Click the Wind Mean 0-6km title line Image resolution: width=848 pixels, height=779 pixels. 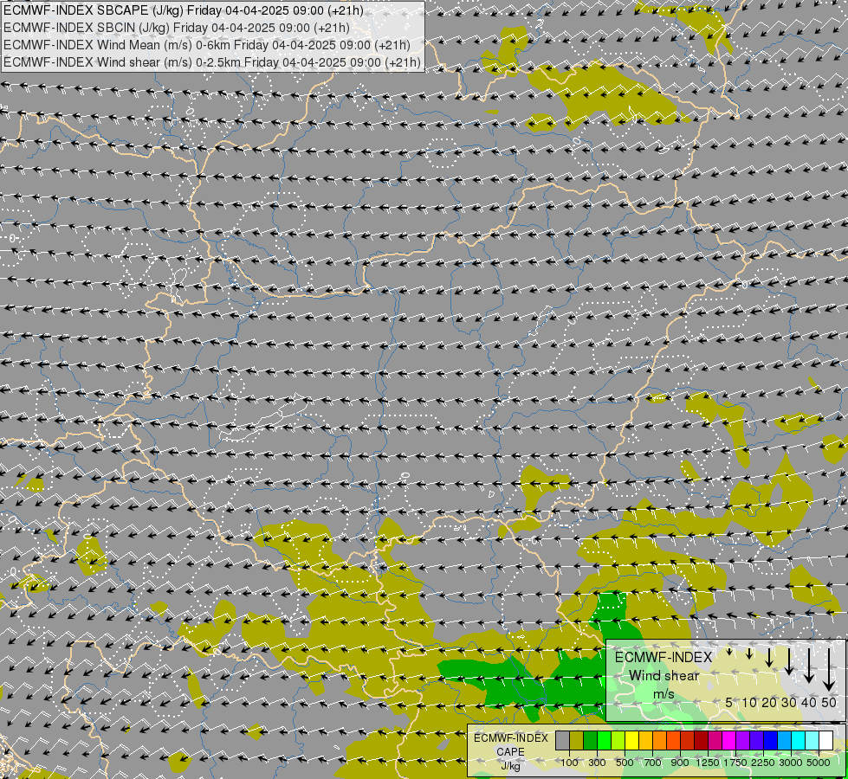[x=207, y=45]
